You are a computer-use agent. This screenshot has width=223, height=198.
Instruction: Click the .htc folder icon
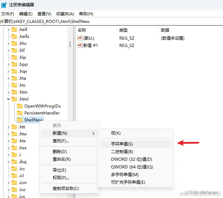coord(14,85)
